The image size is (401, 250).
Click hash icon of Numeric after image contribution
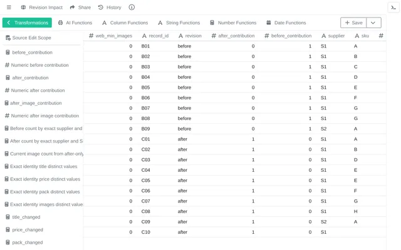coord(7,116)
